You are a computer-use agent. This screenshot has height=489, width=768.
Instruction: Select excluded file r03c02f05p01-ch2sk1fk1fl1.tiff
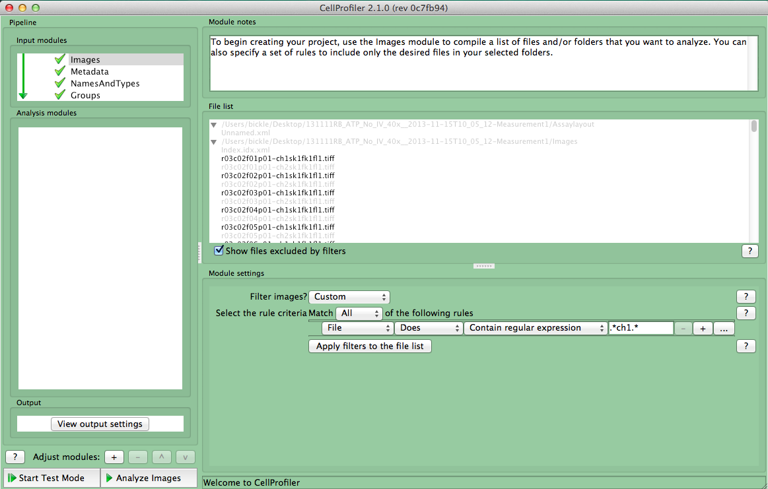point(278,236)
